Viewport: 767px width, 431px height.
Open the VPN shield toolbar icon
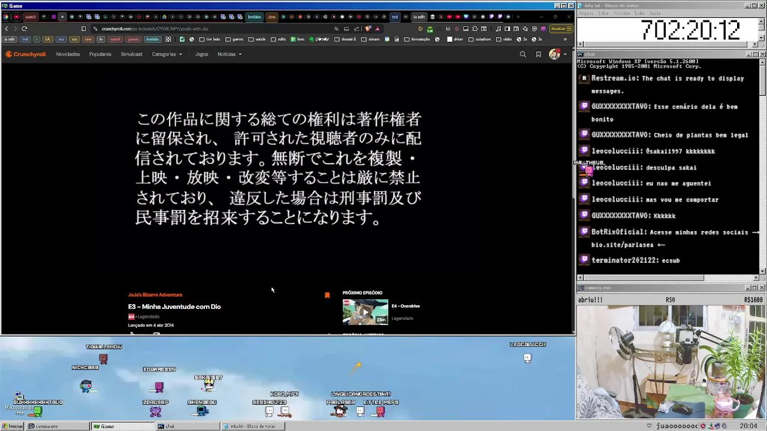535,29
